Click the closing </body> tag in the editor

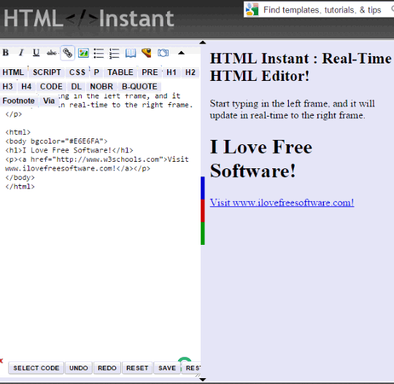[x=20, y=178]
